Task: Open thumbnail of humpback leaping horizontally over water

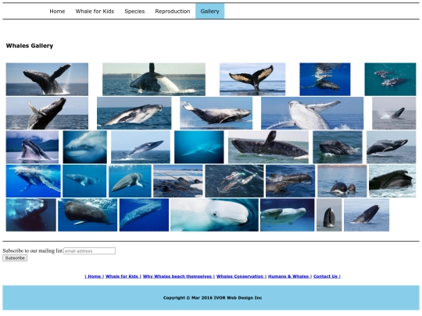Action: (x=216, y=113)
